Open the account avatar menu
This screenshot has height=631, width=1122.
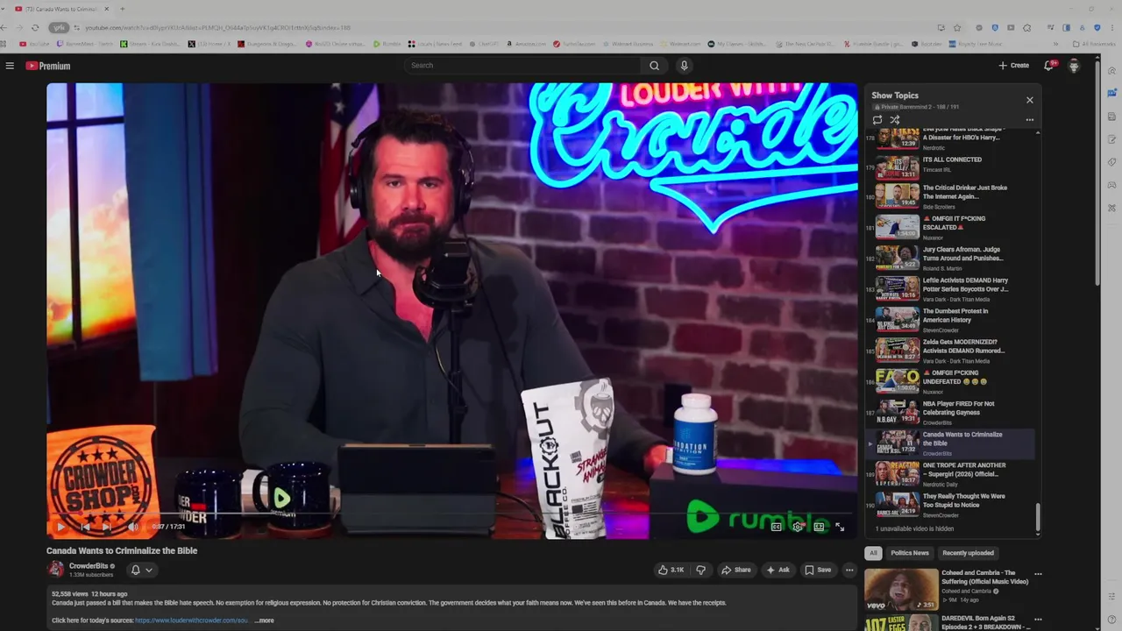(x=1074, y=66)
